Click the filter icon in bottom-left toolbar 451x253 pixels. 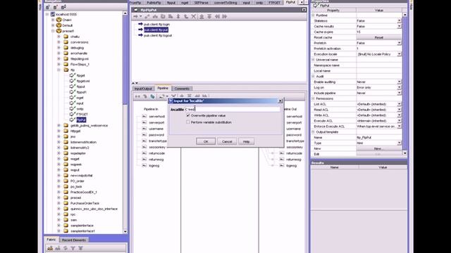pos(73,248)
